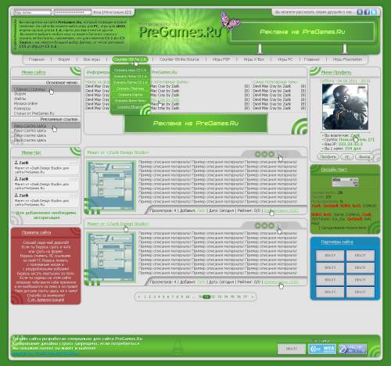
Task: Click the gray rating circle on the first article
Action: pos(278,154)
